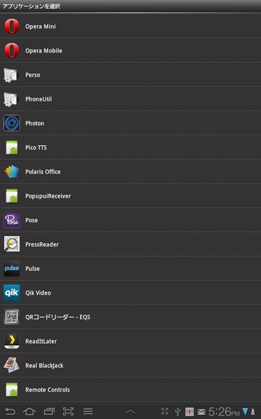261x419 pixels.
Task: Tap the Wi-Fi signal indicator
Action: pyautogui.click(x=245, y=411)
